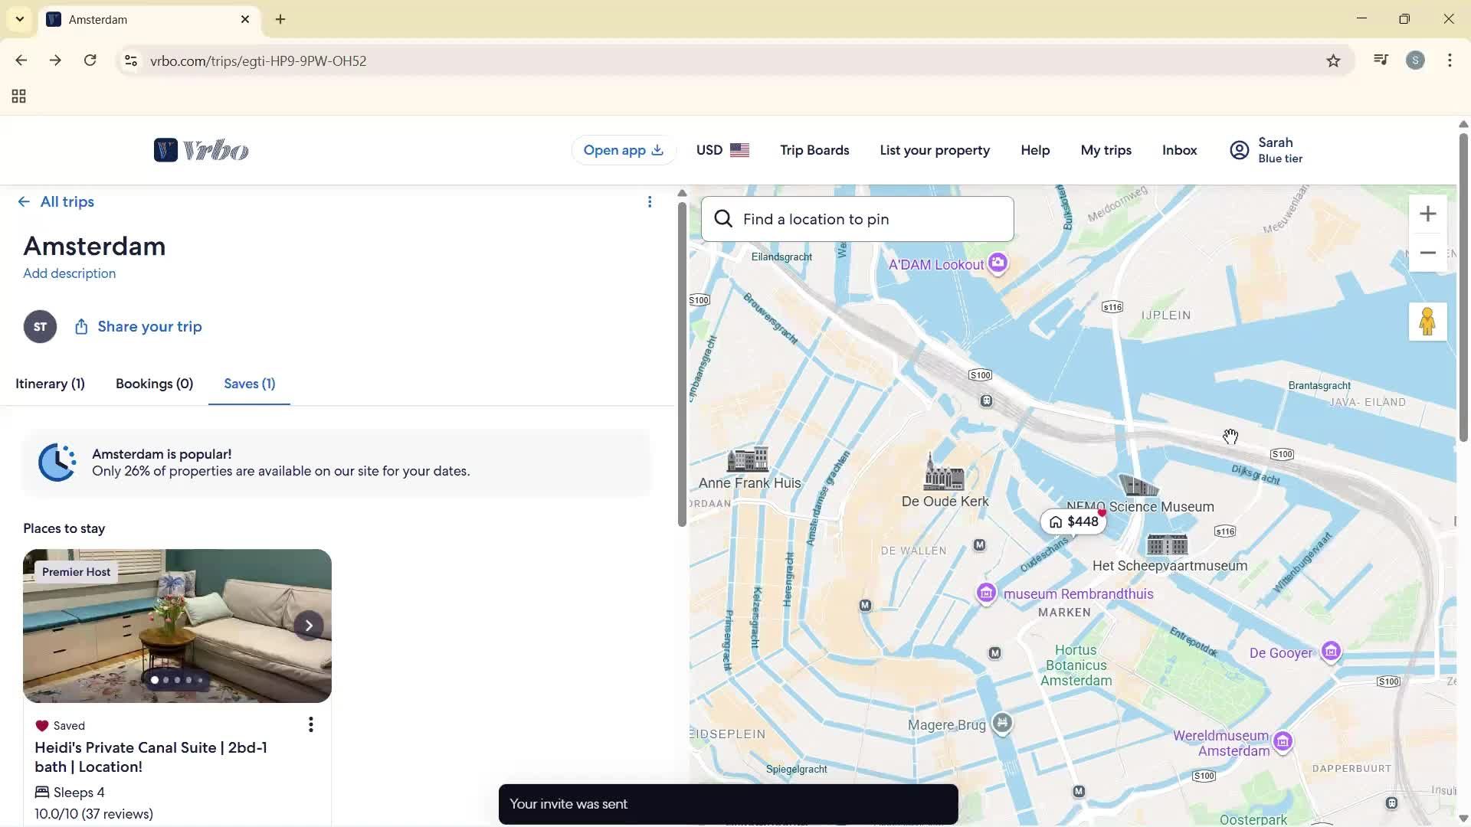
Task: Toggle the bookmark star in the address bar
Action: [1333, 60]
